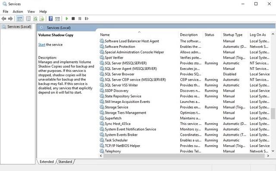Click Running status of Task Scheduler
Image resolution: width=276 pixels, height=171 pixels.
(211, 140)
